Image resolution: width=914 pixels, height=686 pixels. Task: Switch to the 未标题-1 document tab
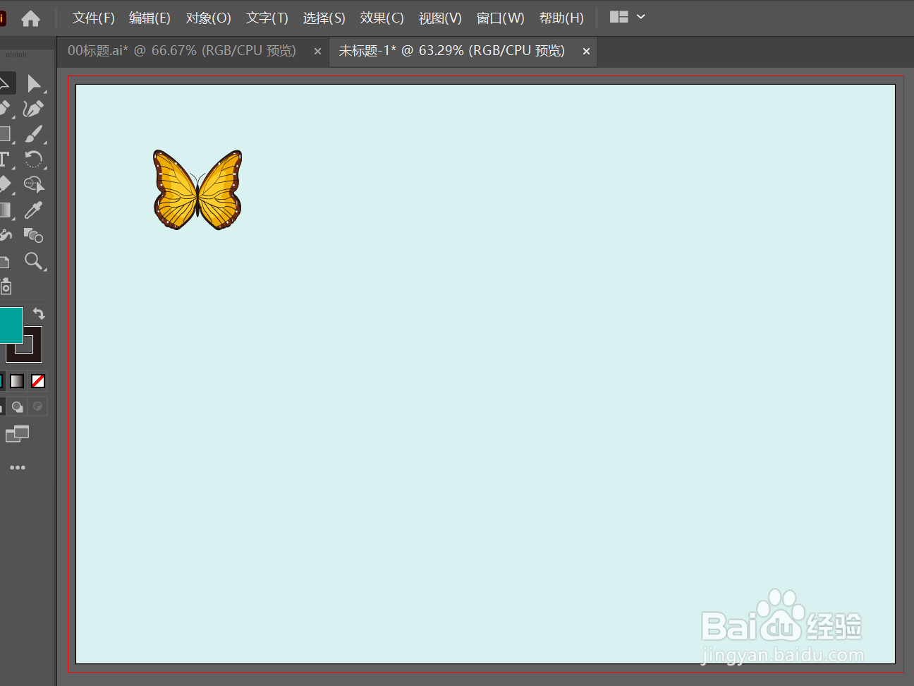[x=451, y=51]
